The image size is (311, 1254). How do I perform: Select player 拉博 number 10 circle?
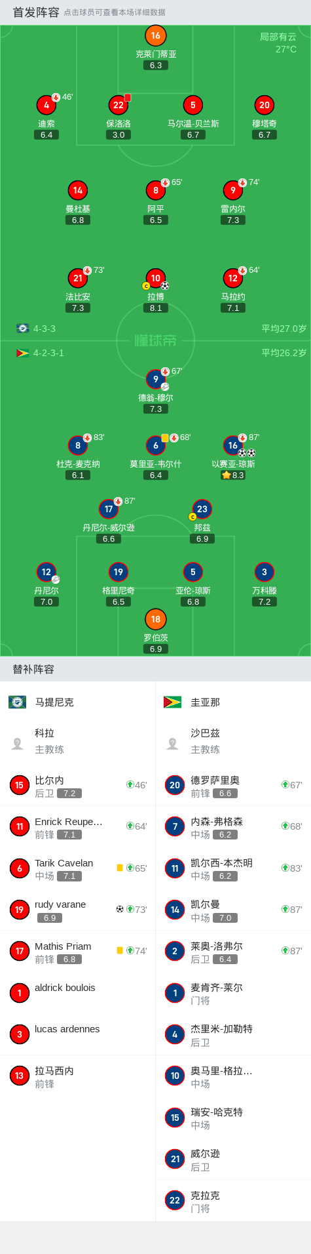coord(155,278)
